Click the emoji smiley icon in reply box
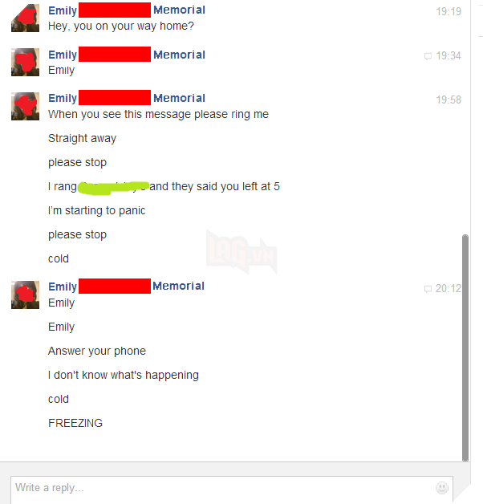This screenshot has height=504, width=483. 442,488
